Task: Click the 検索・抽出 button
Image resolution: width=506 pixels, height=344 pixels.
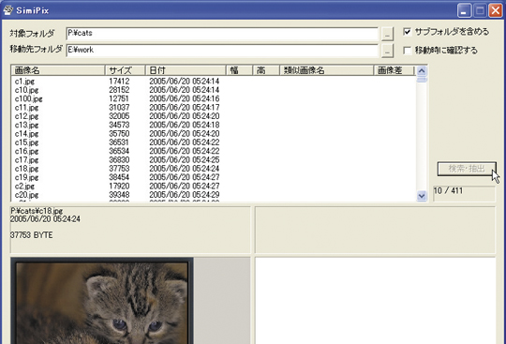Action: click(x=467, y=169)
